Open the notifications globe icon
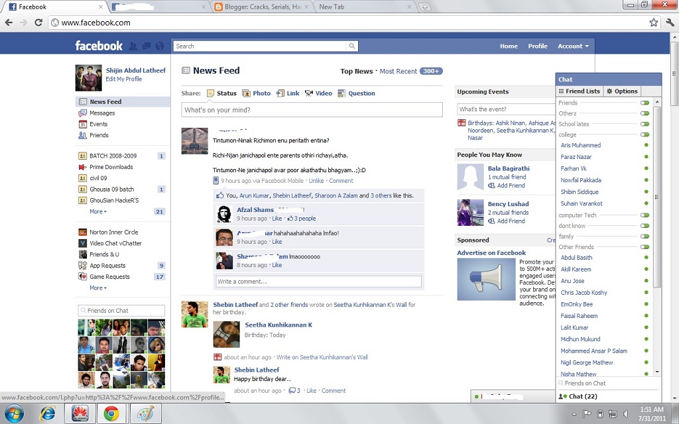Viewport: 679px width, 424px height. coord(160,46)
